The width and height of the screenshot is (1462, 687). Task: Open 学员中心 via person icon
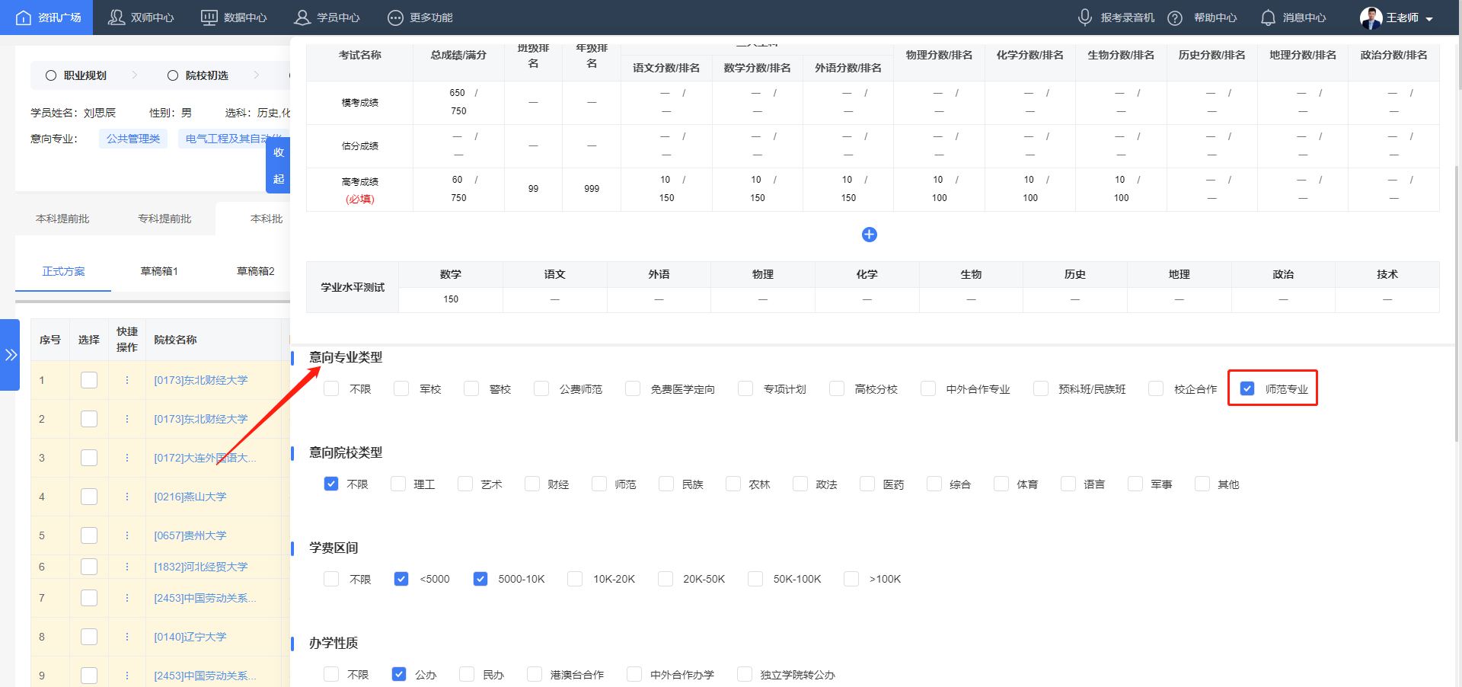(x=302, y=17)
